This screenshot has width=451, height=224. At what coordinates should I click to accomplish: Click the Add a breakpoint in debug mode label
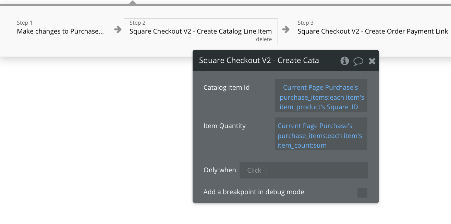[x=254, y=192]
